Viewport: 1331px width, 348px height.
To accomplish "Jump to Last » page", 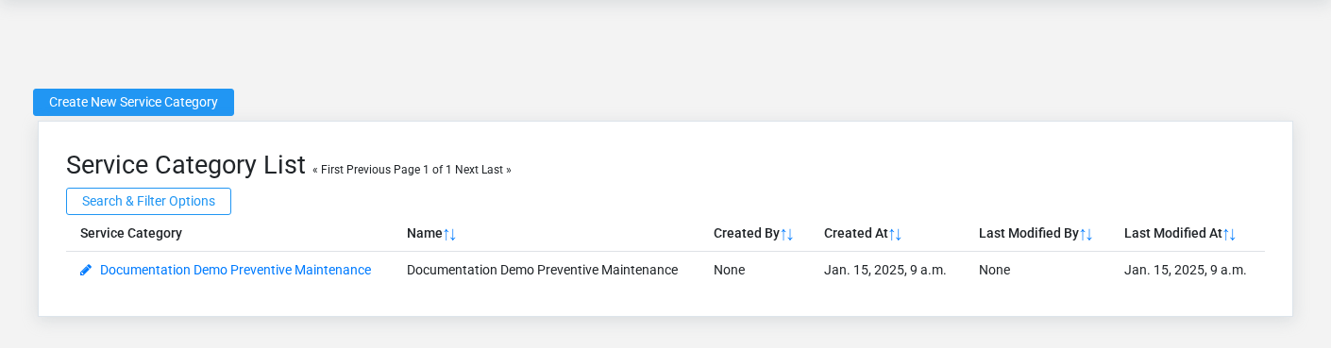I will coord(497,170).
